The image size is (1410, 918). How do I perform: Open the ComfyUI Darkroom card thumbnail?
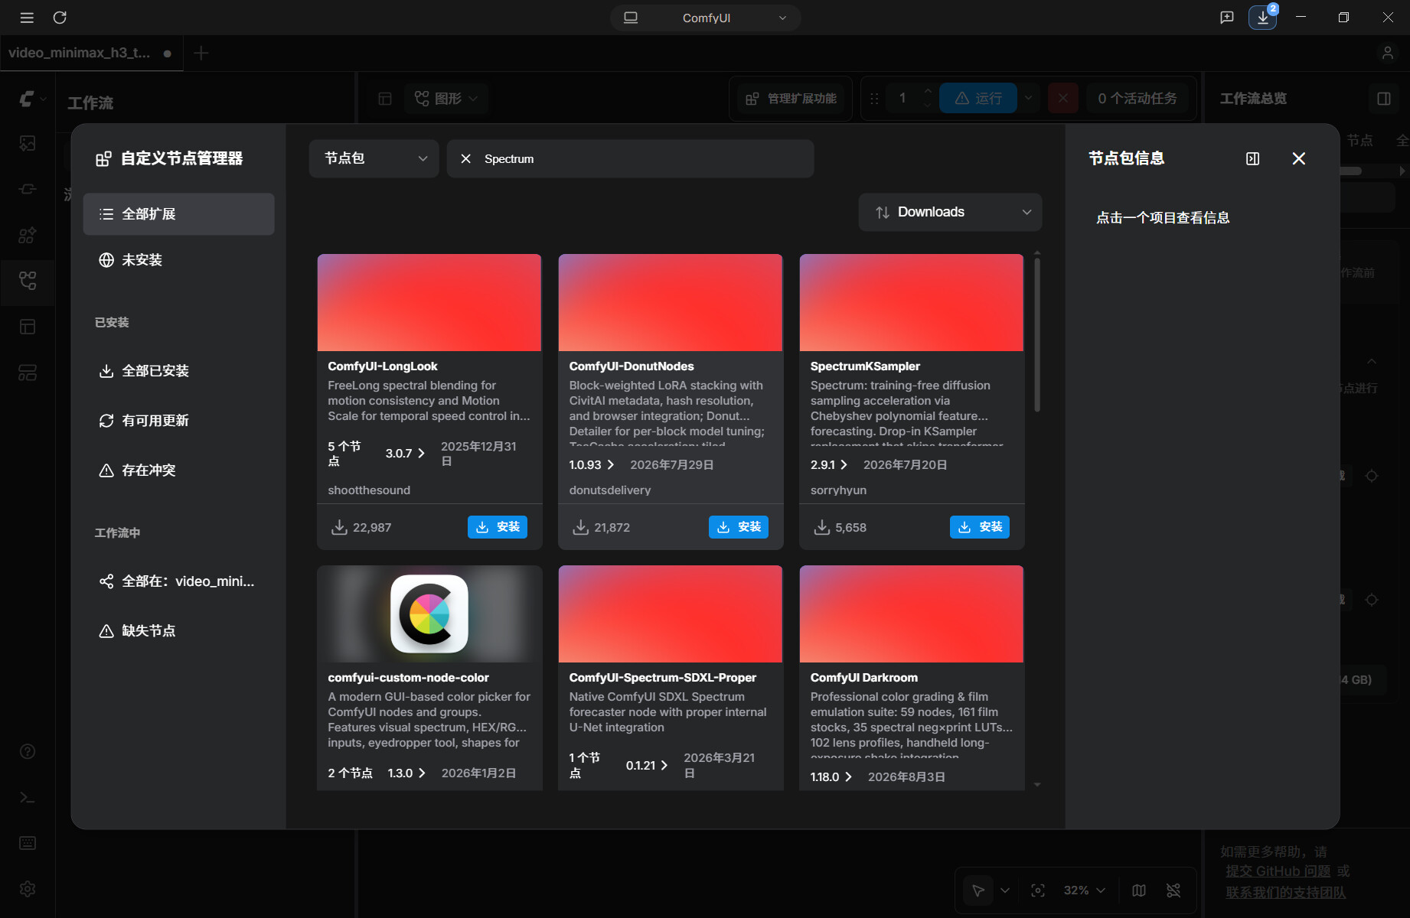tap(912, 614)
